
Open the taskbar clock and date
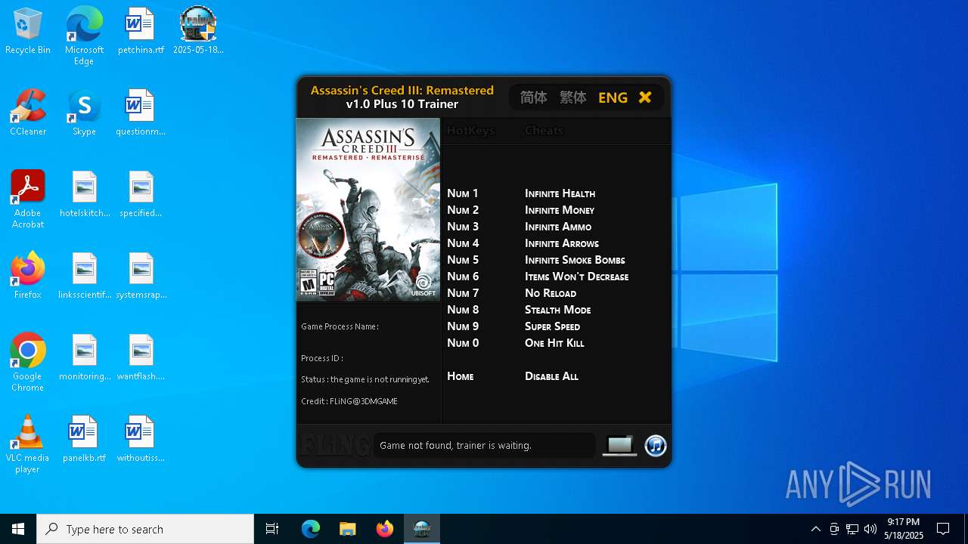pos(904,529)
